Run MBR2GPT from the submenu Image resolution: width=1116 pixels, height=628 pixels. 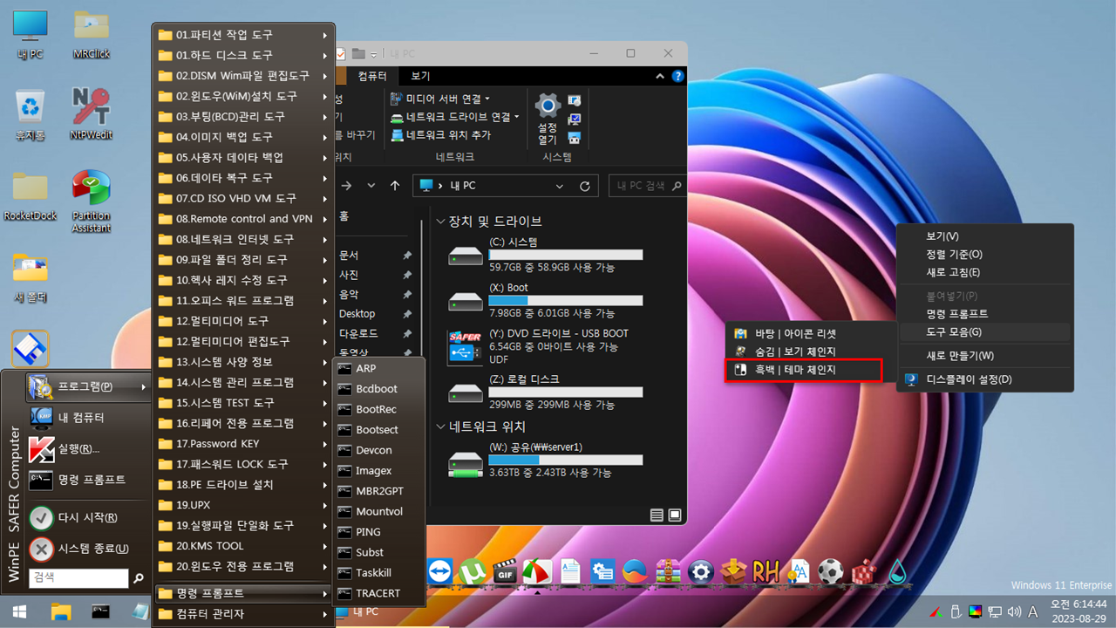point(379,491)
